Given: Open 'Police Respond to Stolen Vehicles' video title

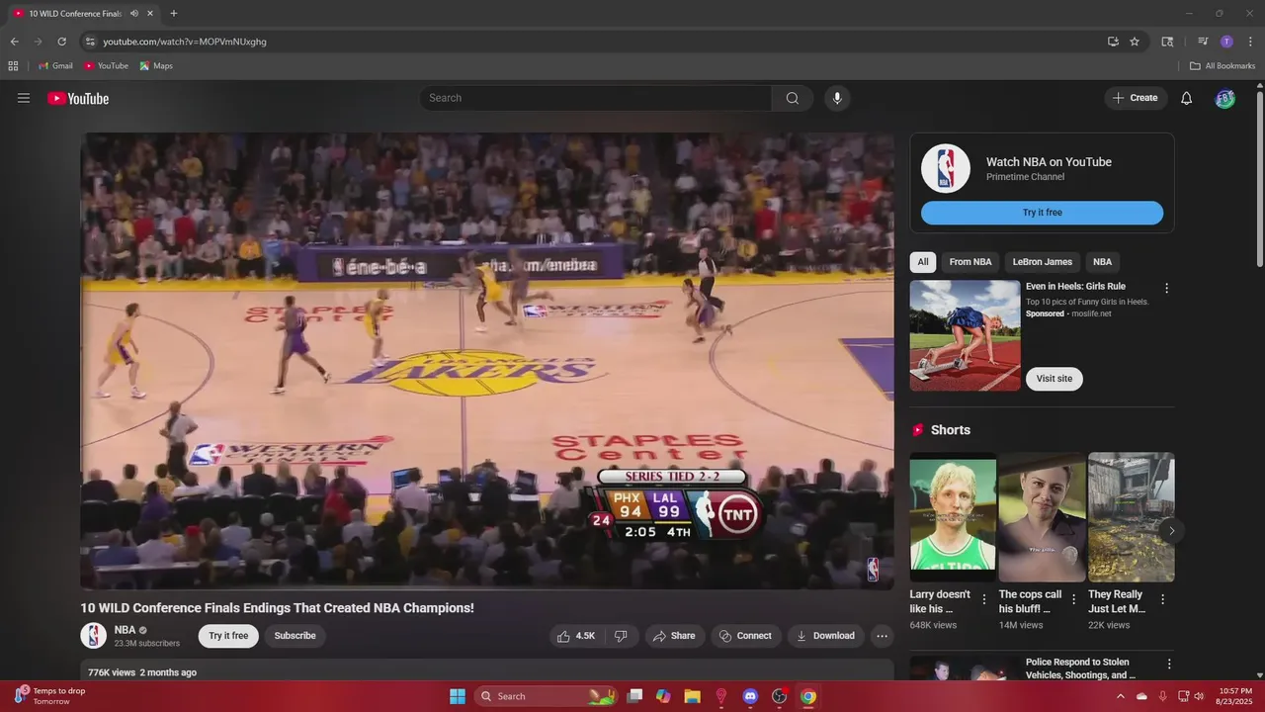Looking at the screenshot, I should tap(1082, 668).
